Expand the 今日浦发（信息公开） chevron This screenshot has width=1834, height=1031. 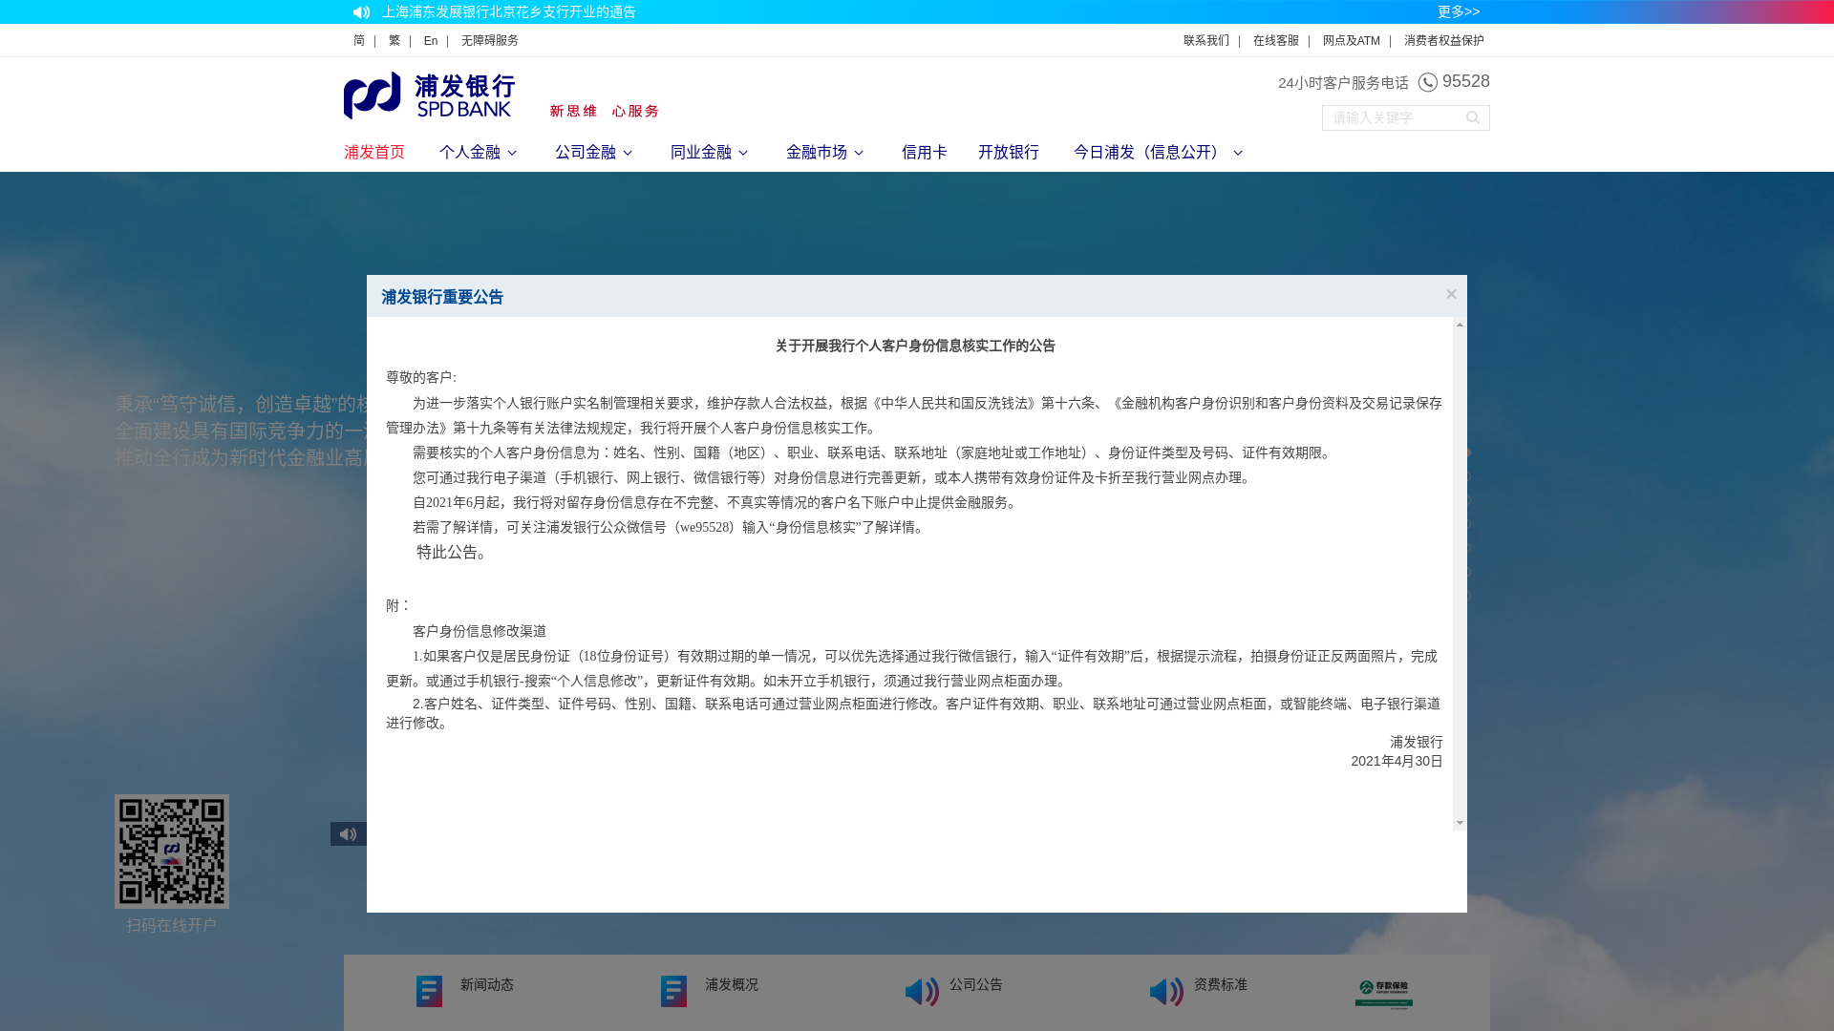(1238, 153)
